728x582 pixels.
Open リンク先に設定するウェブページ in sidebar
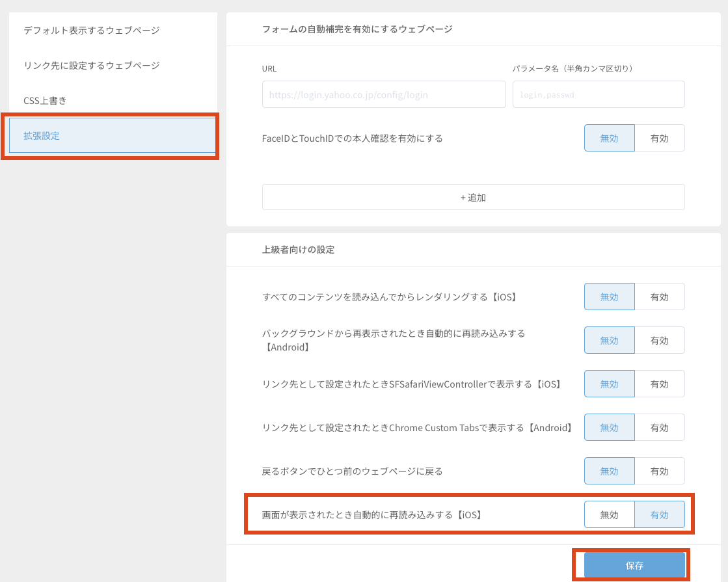pyautogui.click(x=113, y=66)
